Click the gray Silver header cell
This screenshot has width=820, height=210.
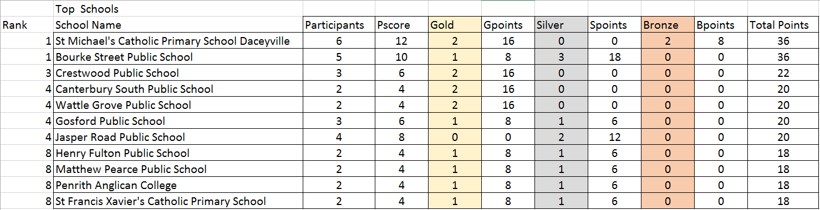561,25
